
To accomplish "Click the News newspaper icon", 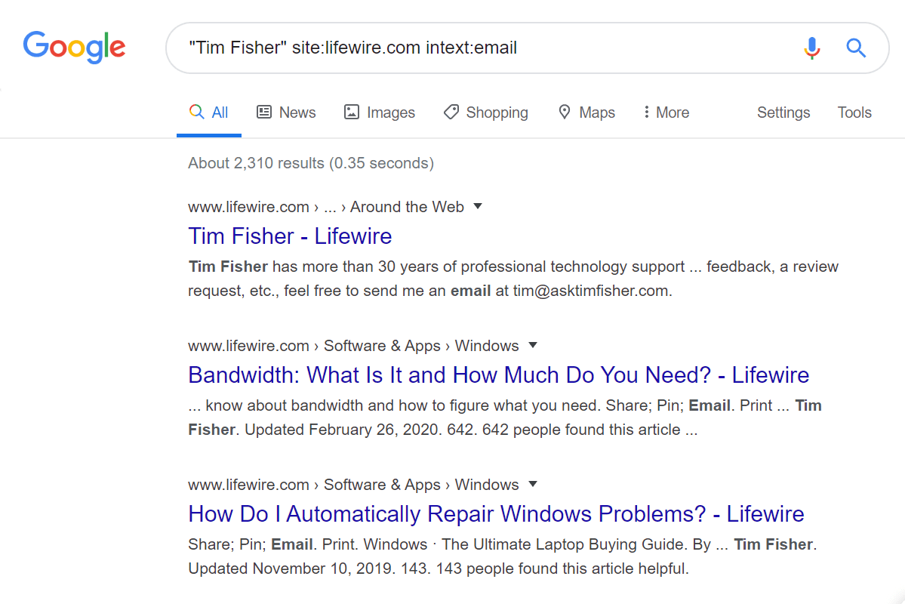I will tap(264, 112).
